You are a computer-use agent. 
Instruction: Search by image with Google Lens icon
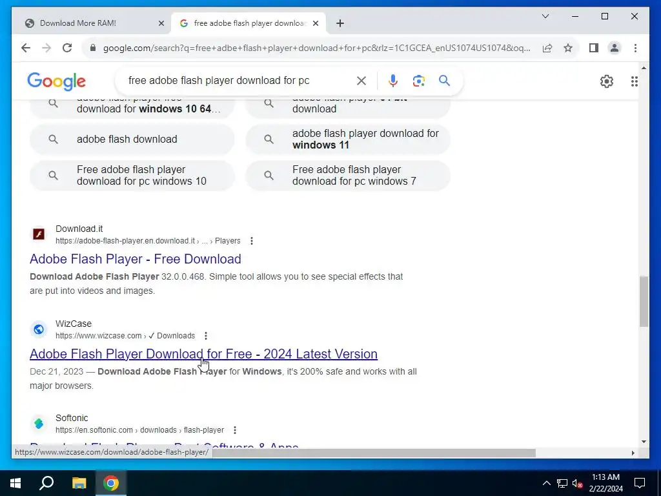tap(418, 81)
